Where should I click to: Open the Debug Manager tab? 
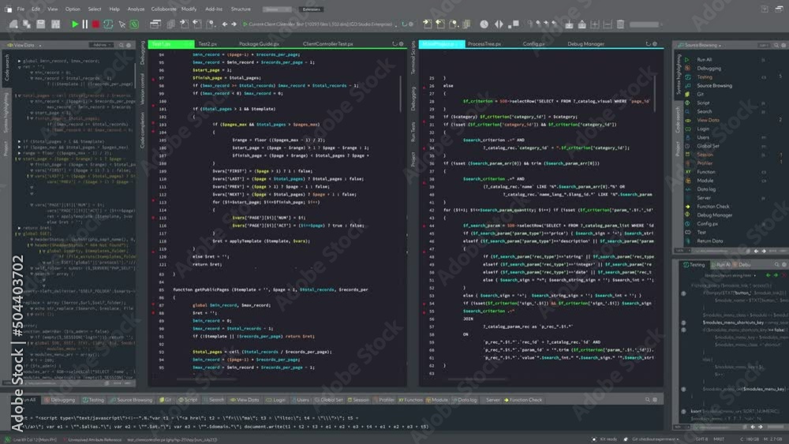coord(586,43)
